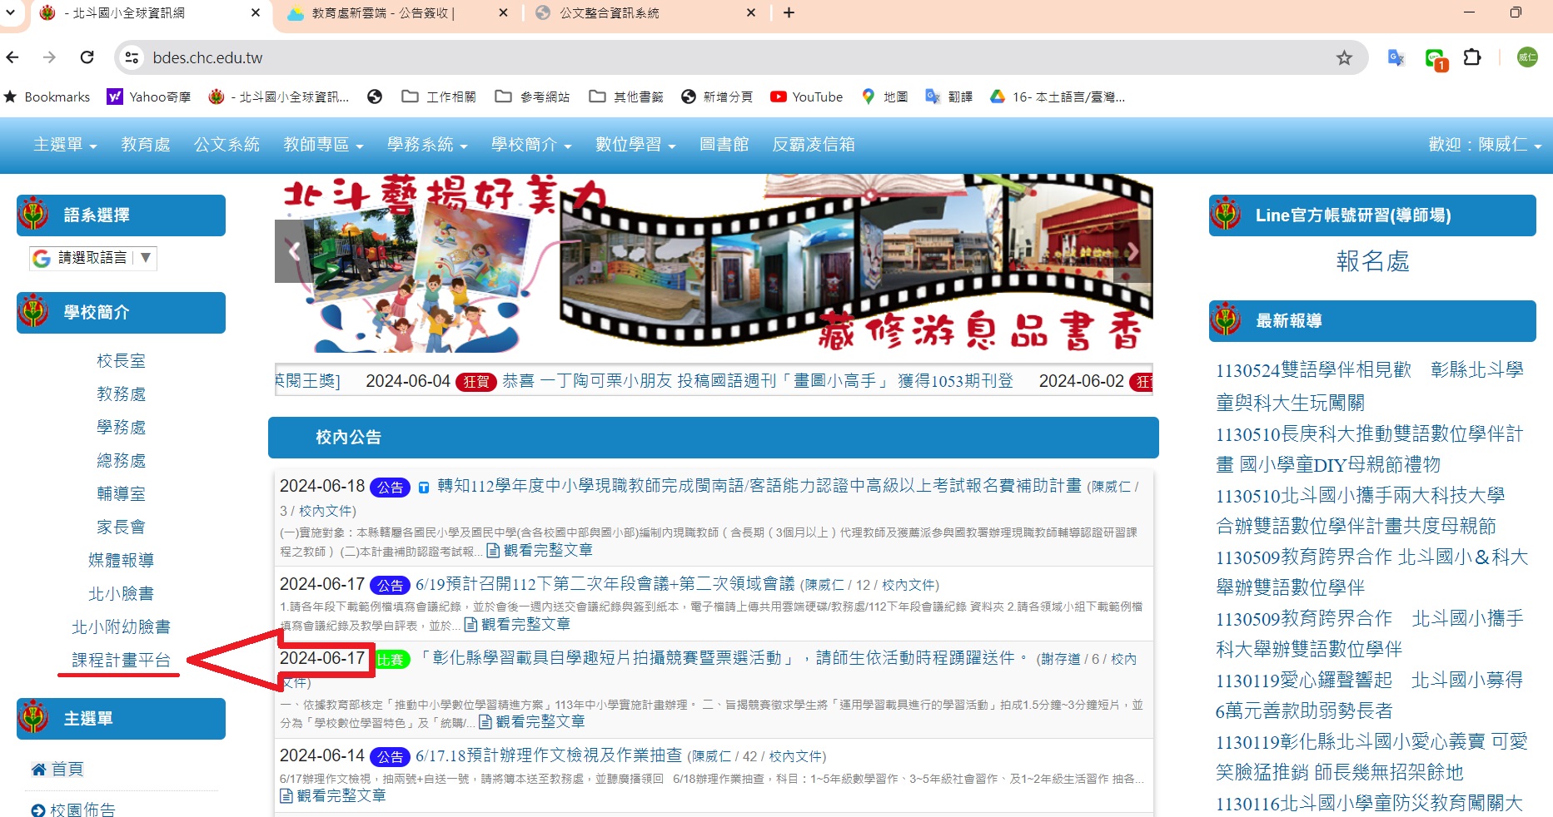Open 6/17.18預計辦理作文檢視及作業抽查 announcement
The image size is (1553, 817).
click(x=549, y=755)
